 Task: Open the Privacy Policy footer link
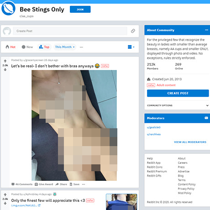pos(186,189)
